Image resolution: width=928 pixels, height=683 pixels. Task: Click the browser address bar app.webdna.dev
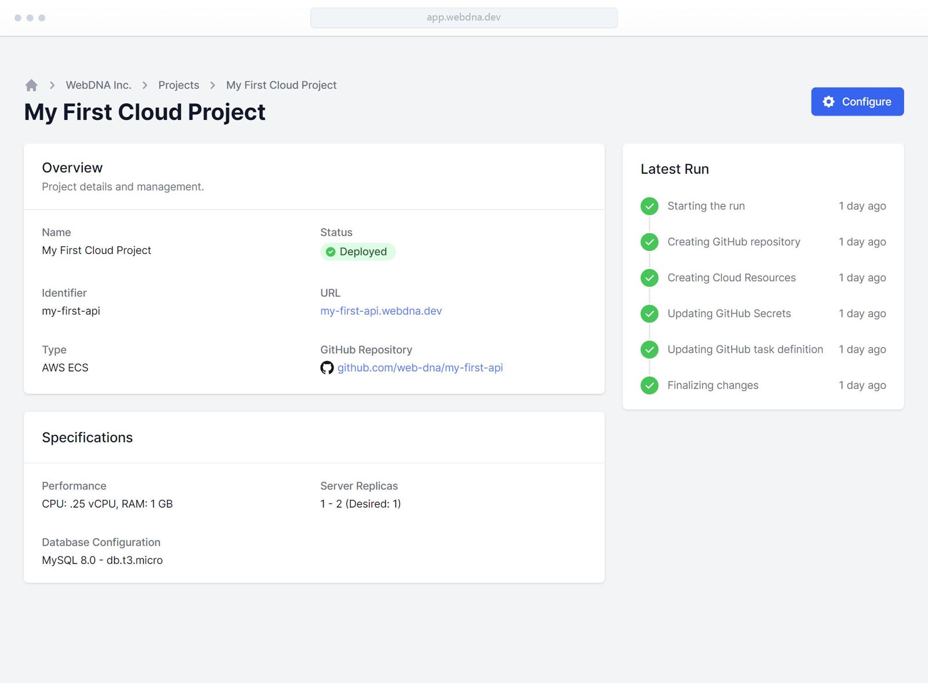tap(463, 17)
